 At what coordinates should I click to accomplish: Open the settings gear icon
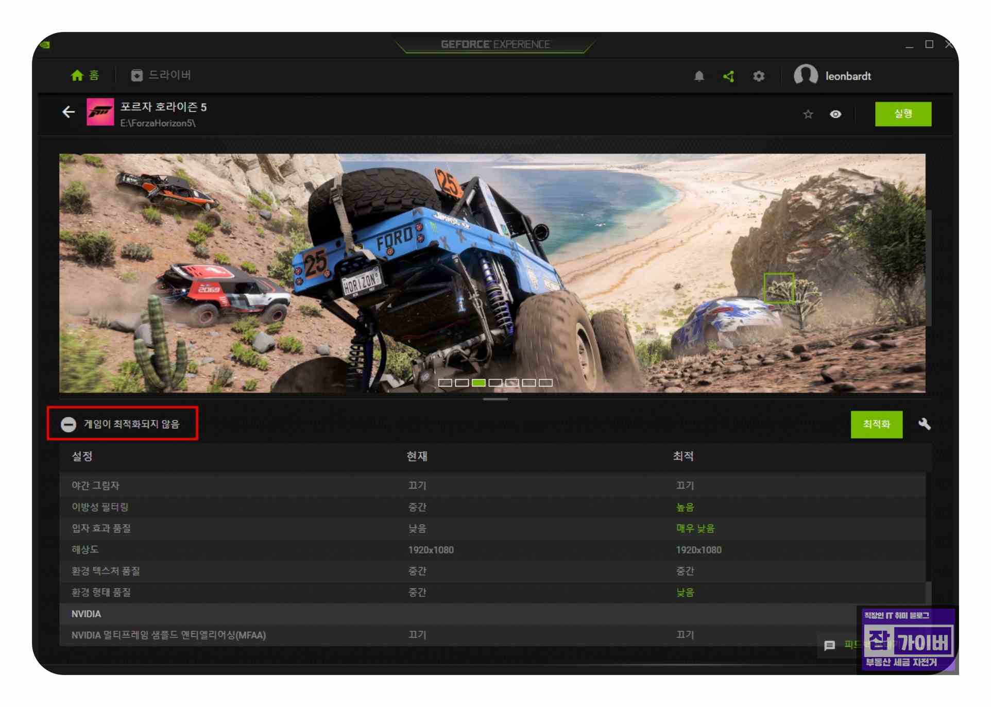coord(758,76)
